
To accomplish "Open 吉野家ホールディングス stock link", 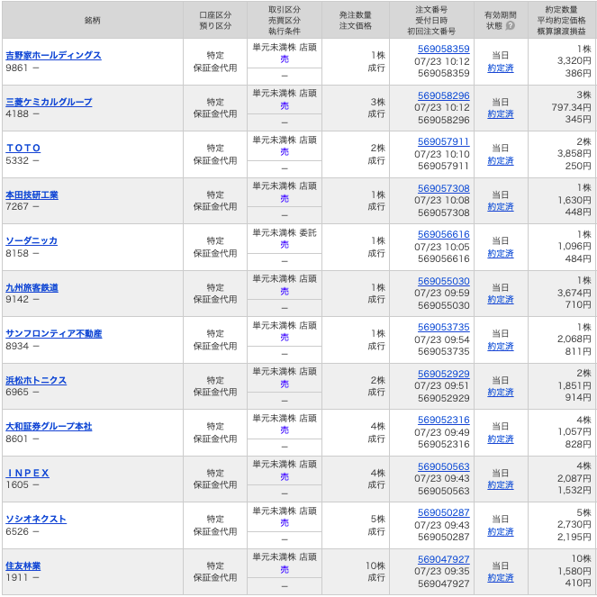I will (x=53, y=55).
